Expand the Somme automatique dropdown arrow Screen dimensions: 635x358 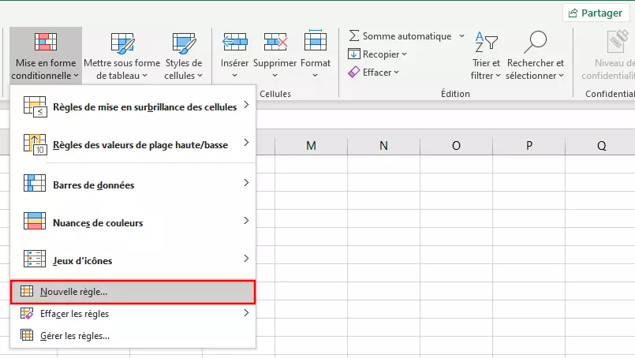461,36
